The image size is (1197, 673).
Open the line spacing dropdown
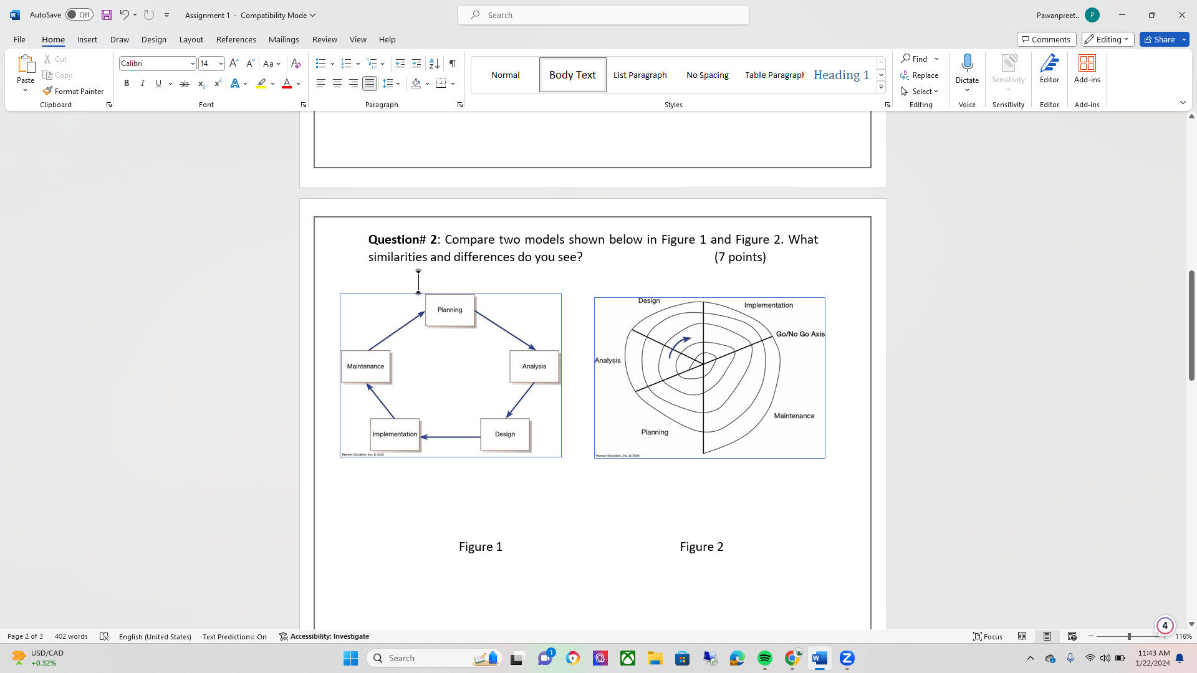(392, 83)
